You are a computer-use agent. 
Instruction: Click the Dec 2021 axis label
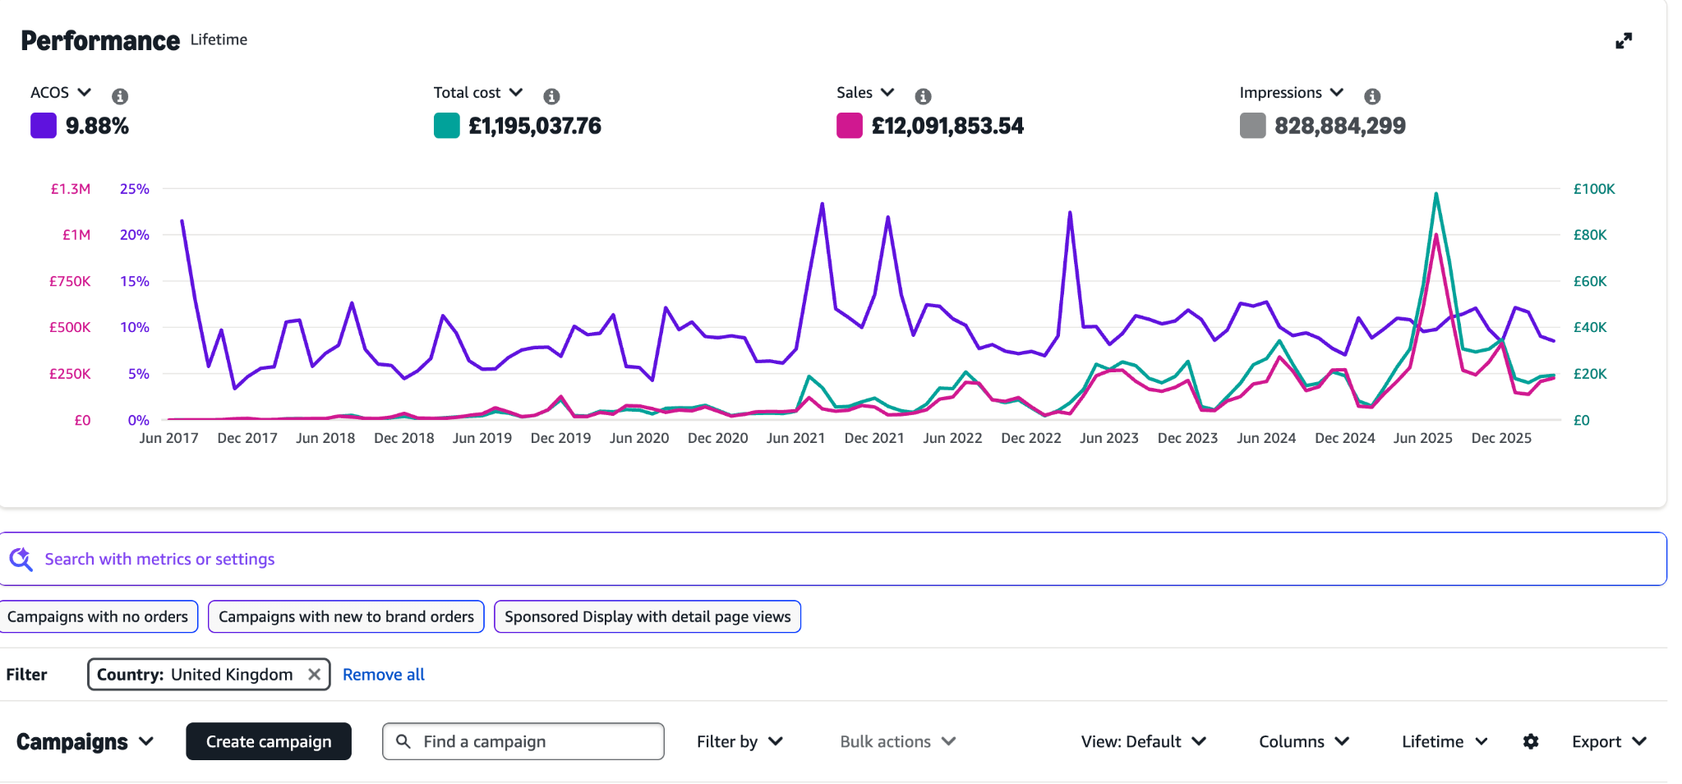tap(874, 438)
